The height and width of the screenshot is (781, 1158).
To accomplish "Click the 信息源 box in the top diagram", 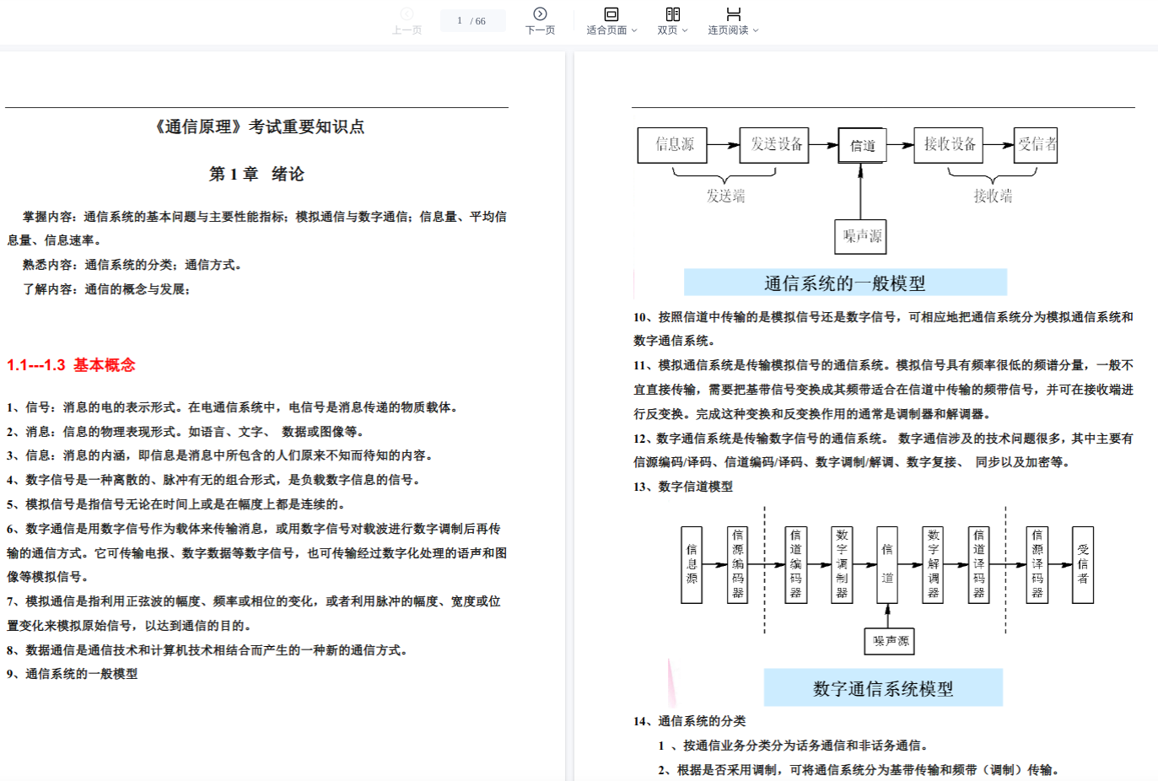I will tap(672, 145).
